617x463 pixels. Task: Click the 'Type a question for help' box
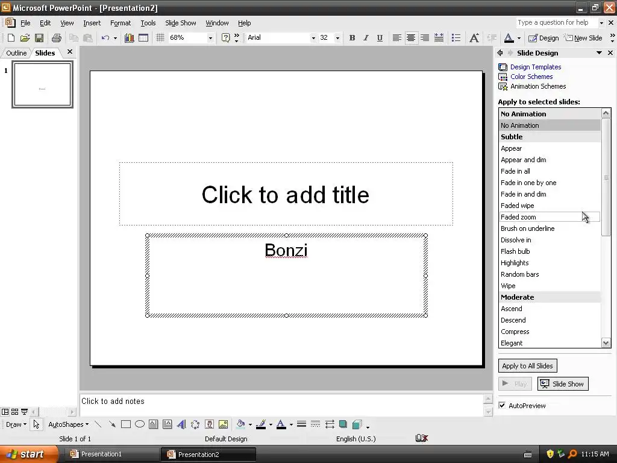click(x=556, y=23)
